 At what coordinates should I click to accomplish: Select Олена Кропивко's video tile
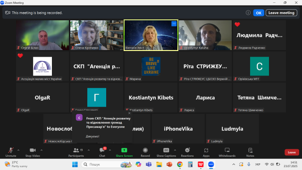[x=97, y=35]
